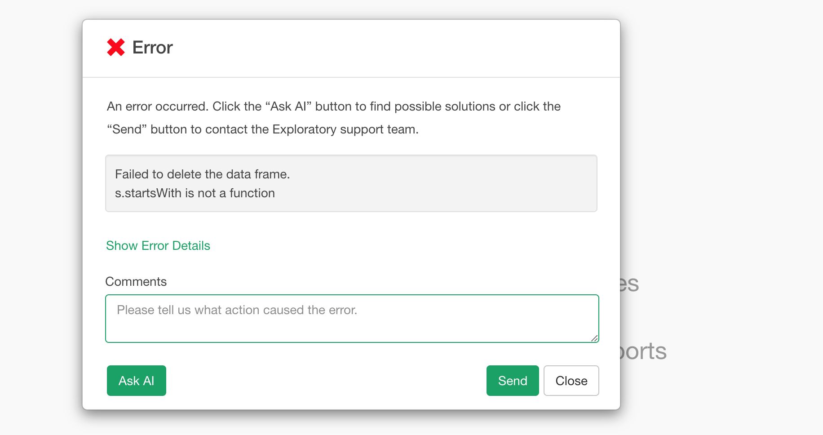Expand Show Error Details link
The width and height of the screenshot is (823, 435).
click(158, 246)
